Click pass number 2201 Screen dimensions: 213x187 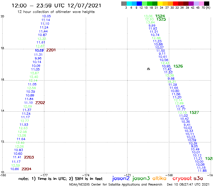pyautogui.click(x=51, y=50)
